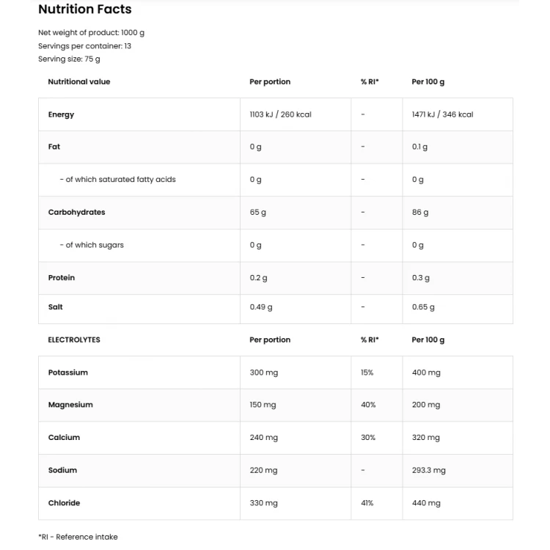Select the Serving size 75 g text

69,59
